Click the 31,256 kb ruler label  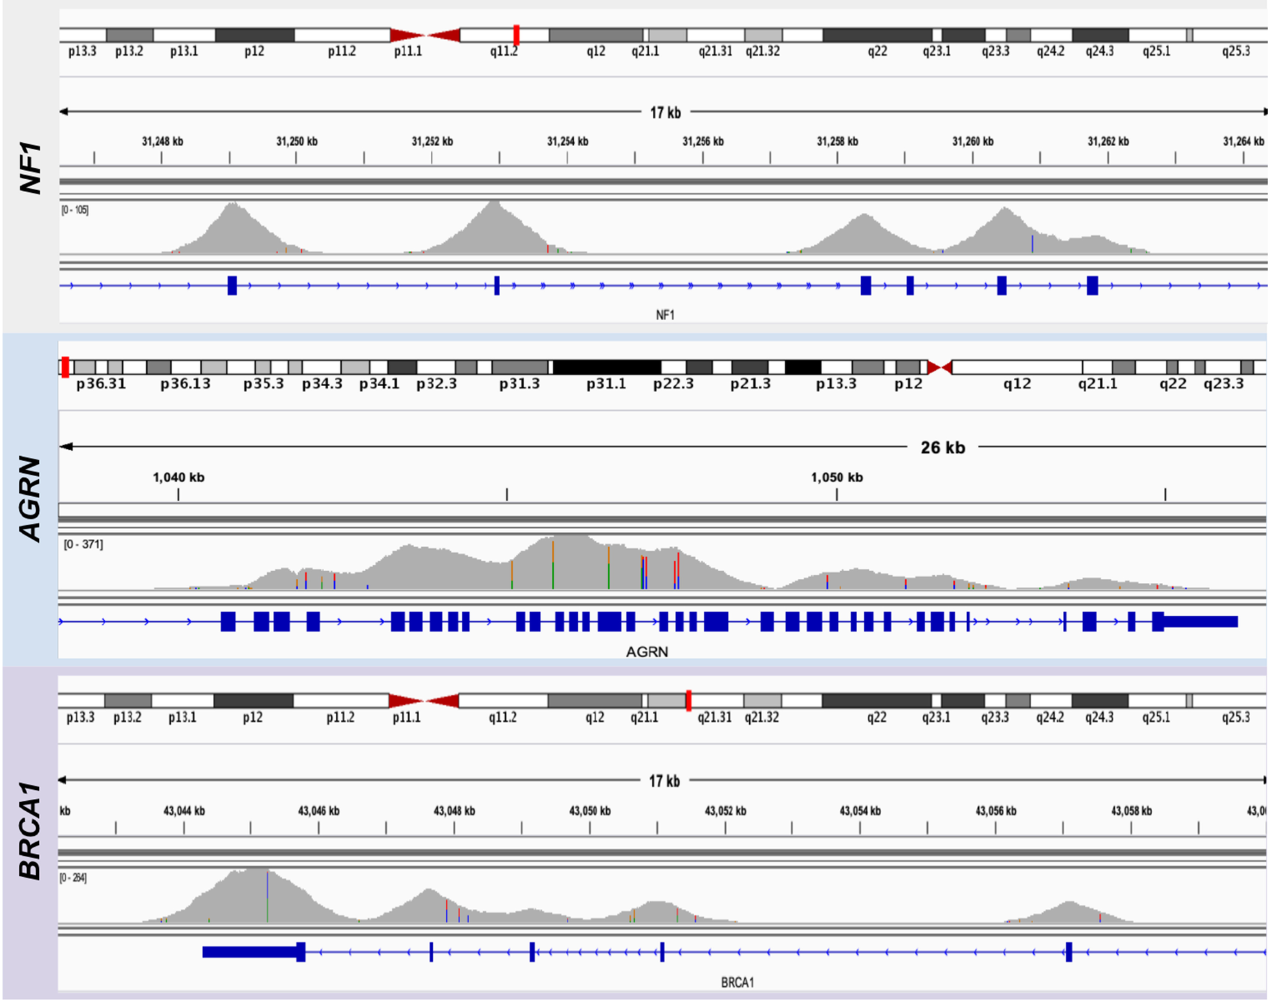pyautogui.click(x=703, y=141)
